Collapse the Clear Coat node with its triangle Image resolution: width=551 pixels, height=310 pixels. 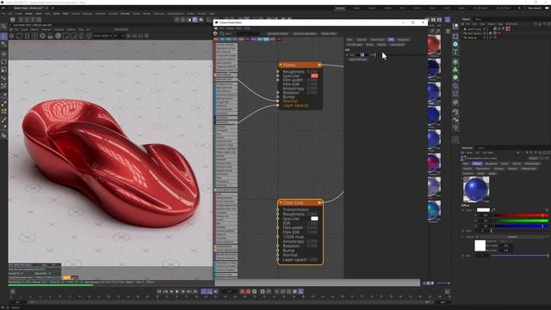click(281, 203)
